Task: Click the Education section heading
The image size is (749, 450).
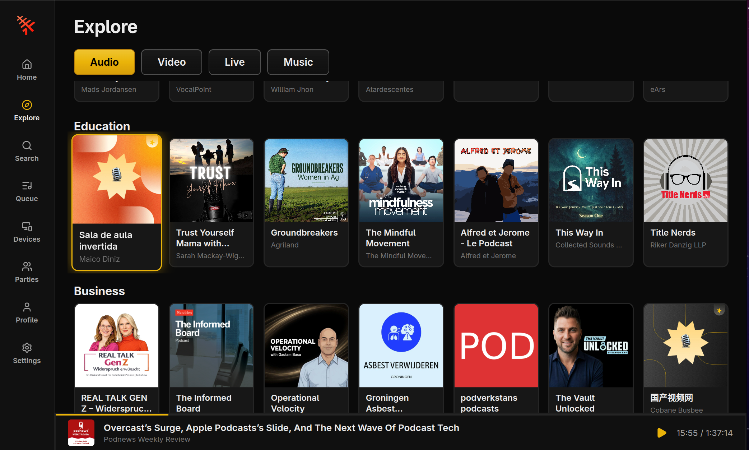Action: tap(102, 126)
